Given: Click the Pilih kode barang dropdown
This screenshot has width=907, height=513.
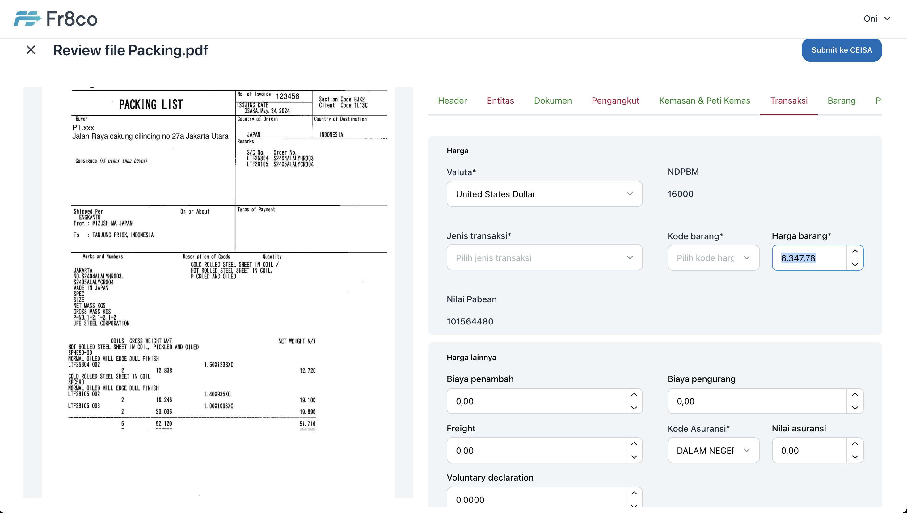Looking at the screenshot, I should 713,257.
